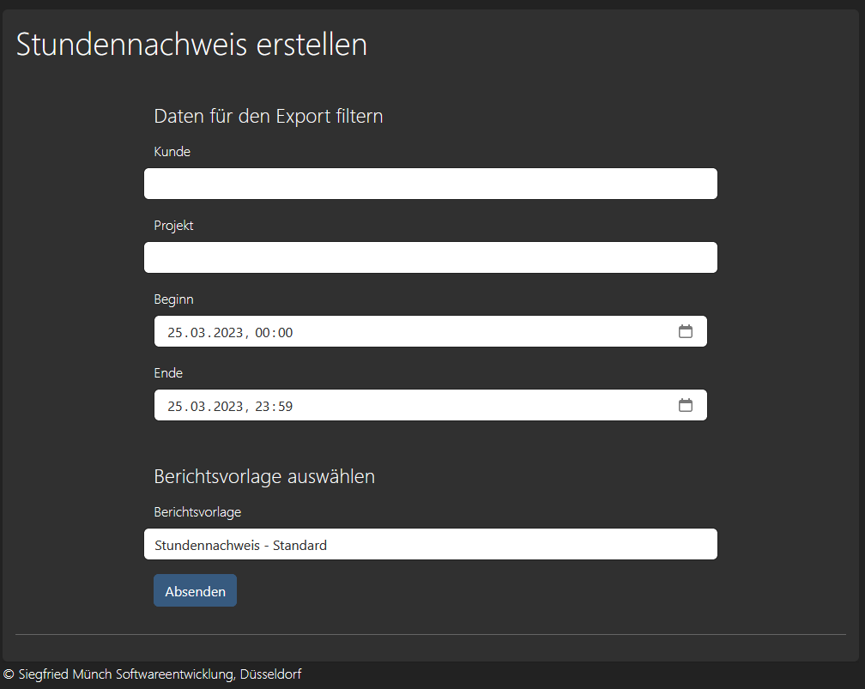
Task: Select the day segment of the Ende date
Action: click(176, 405)
